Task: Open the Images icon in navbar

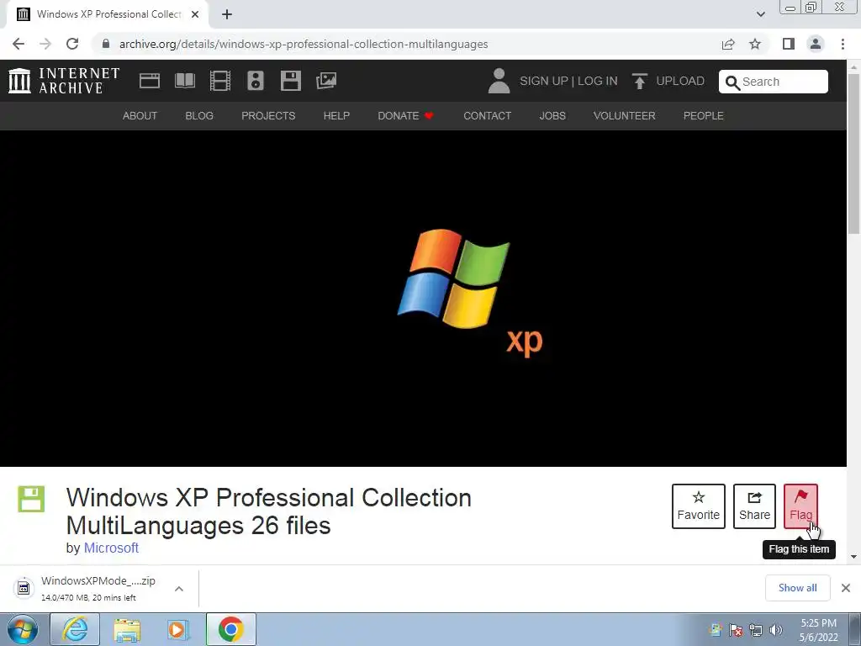Action: [326, 81]
